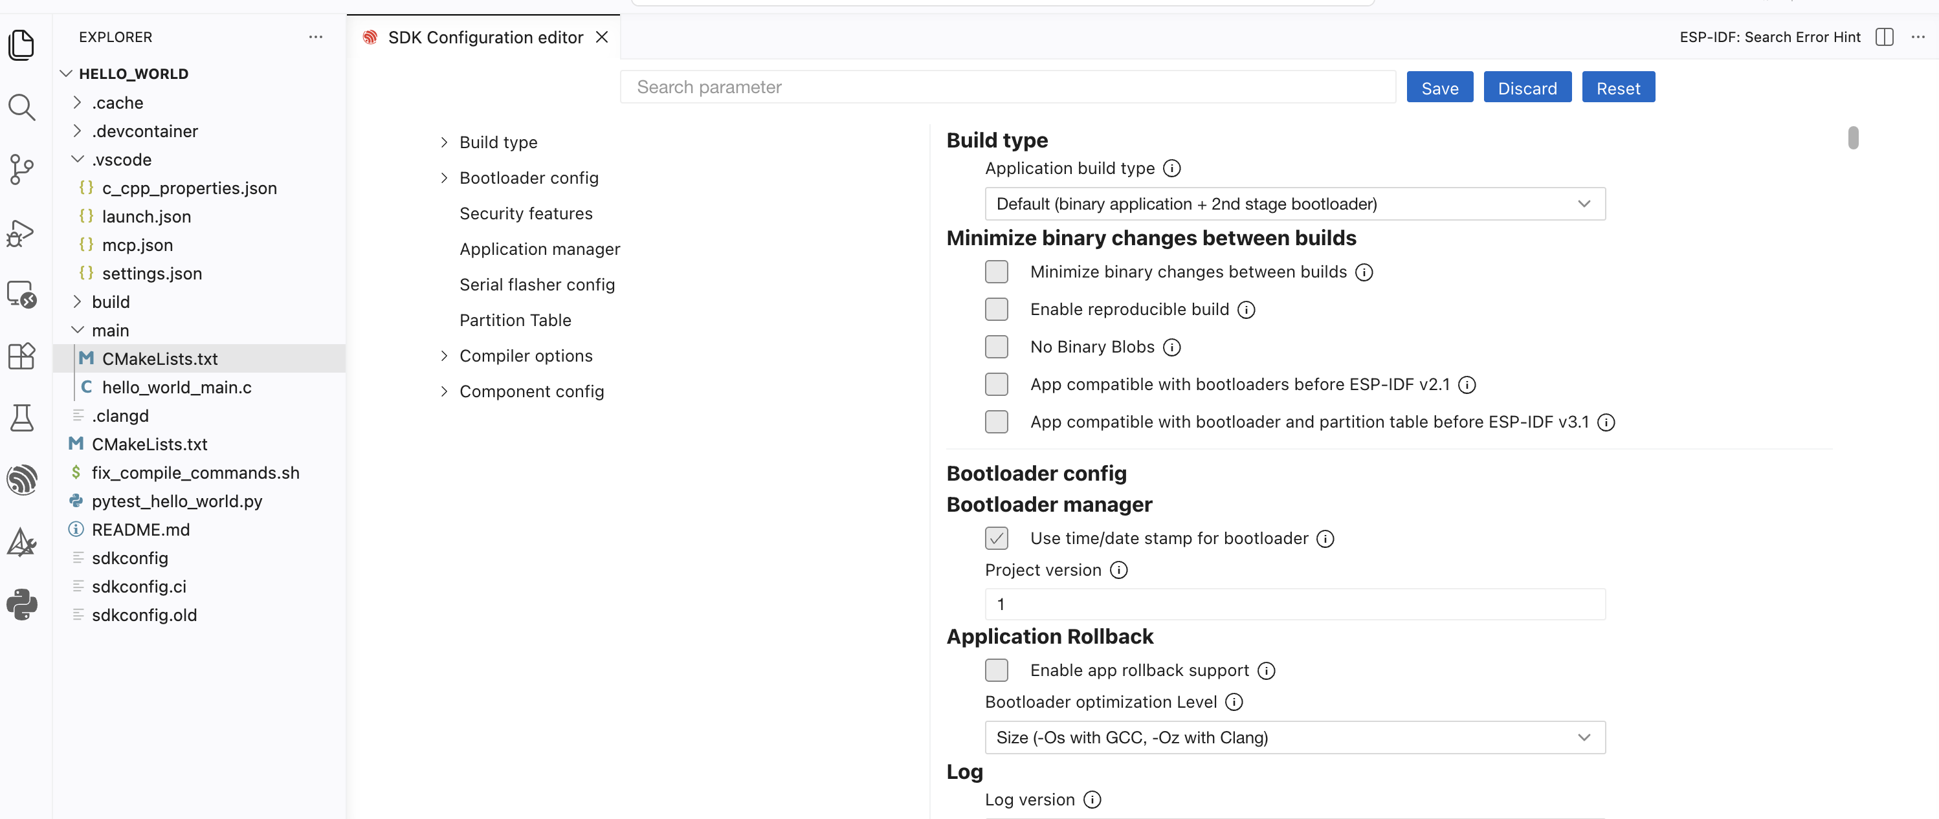
Task: Open the Explorer view icon
Action: (21, 45)
